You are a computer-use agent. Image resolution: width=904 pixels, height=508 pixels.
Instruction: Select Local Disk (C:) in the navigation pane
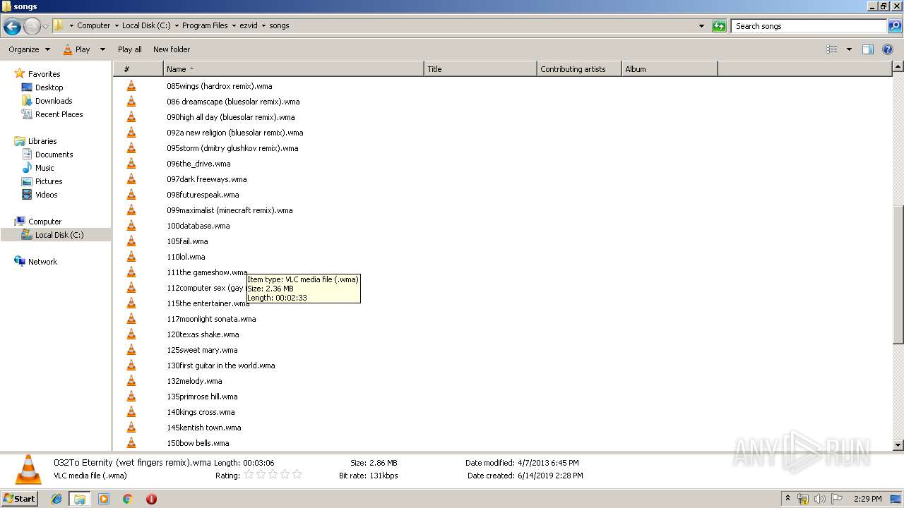59,235
